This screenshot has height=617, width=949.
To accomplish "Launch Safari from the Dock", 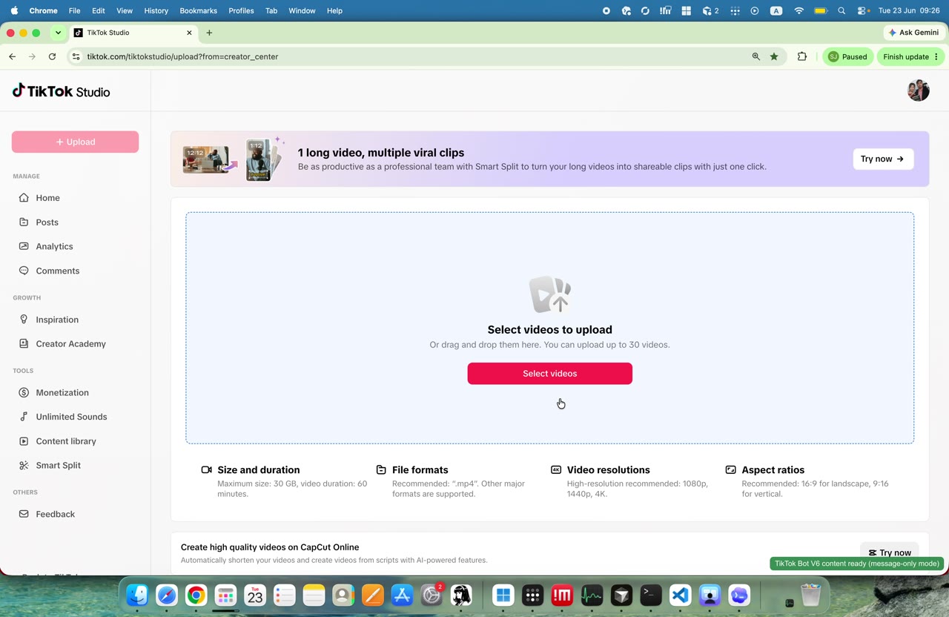I will click(167, 595).
